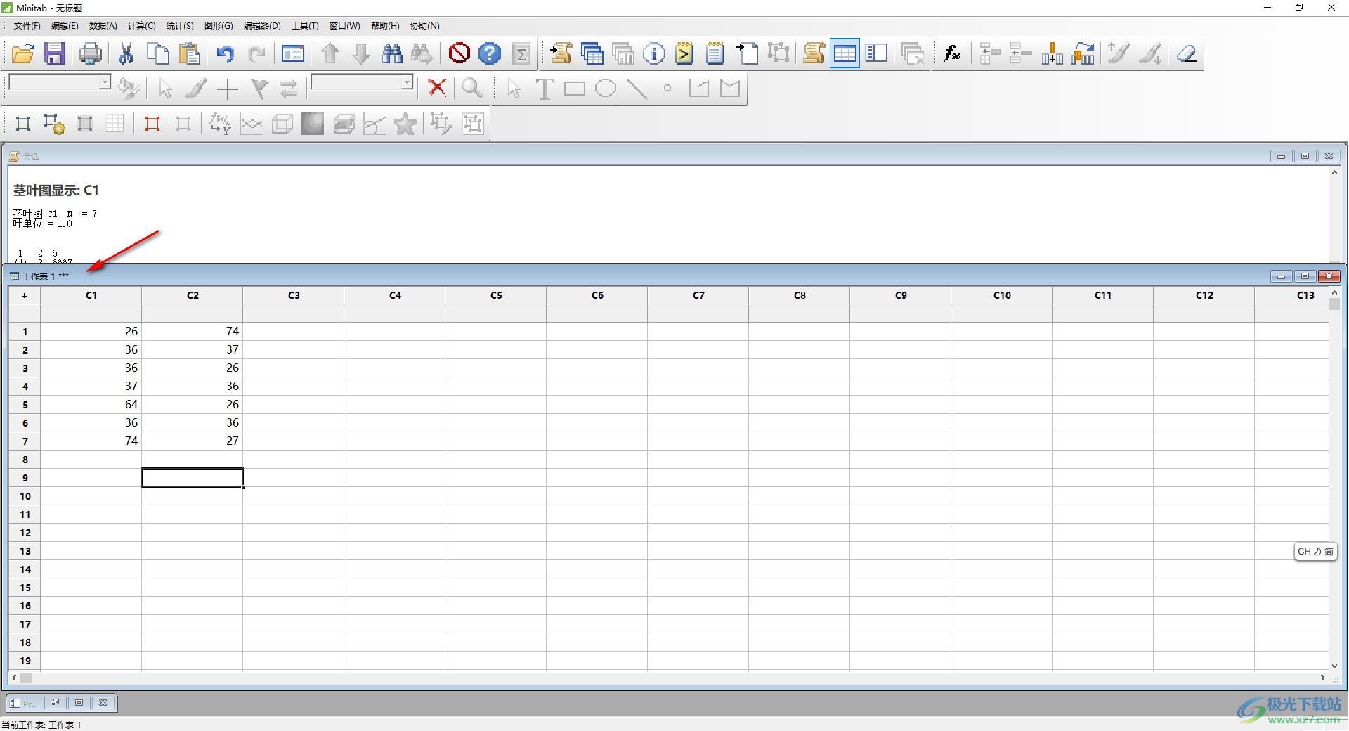Click cell C2 row 1 containing 74
Image resolution: width=1349 pixels, height=731 pixels.
(x=193, y=331)
